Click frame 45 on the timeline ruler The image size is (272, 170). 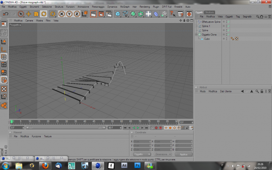coord(94,122)
